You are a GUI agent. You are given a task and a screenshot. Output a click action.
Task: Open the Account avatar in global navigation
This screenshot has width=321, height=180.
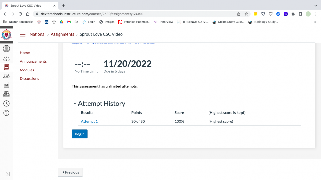point(6,49)
